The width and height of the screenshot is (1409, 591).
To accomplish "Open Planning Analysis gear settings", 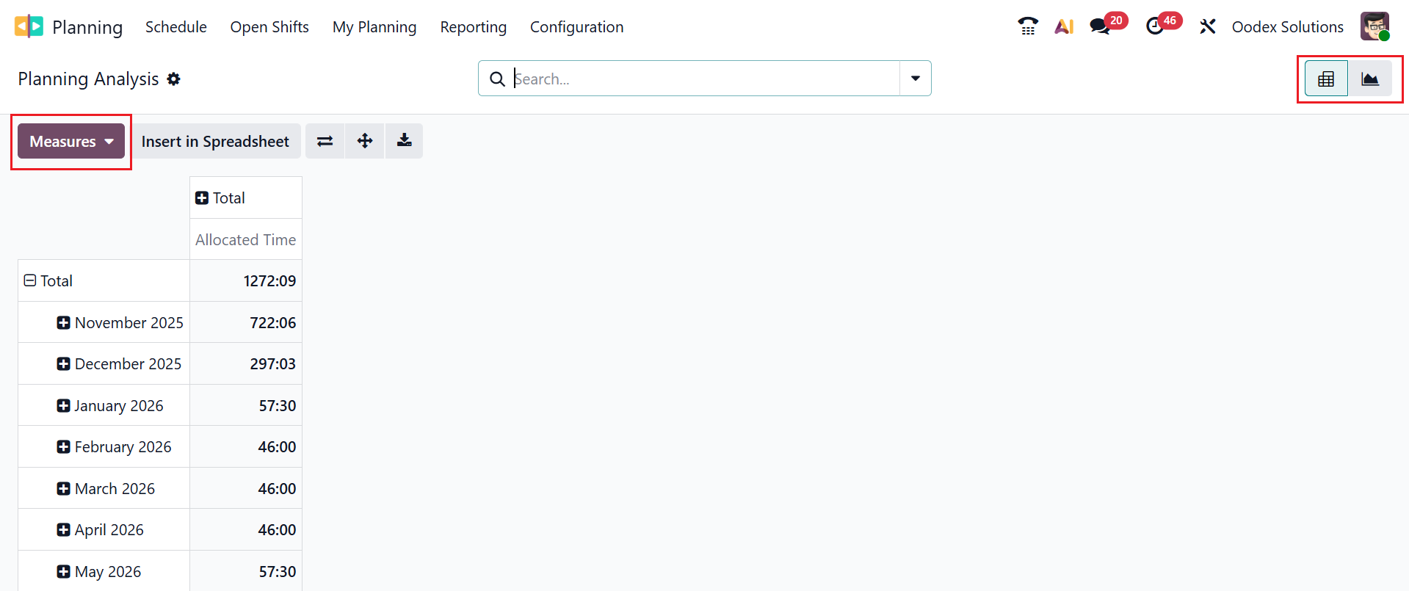I will pyautogui.click(x=174, y=79).
